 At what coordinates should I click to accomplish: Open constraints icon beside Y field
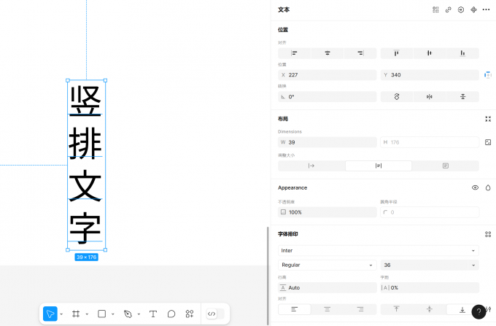coord(488,75)
